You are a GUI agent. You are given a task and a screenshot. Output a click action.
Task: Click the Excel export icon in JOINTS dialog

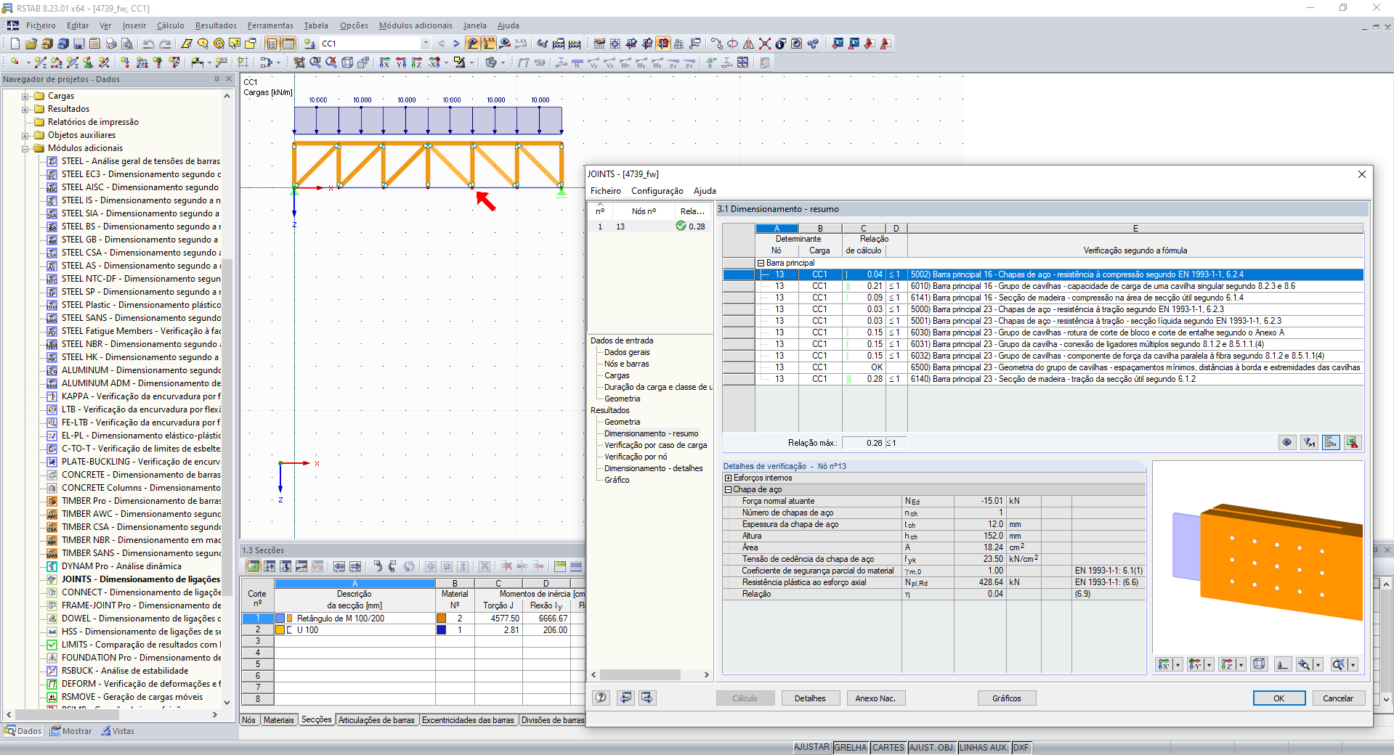click(1352, 442)
